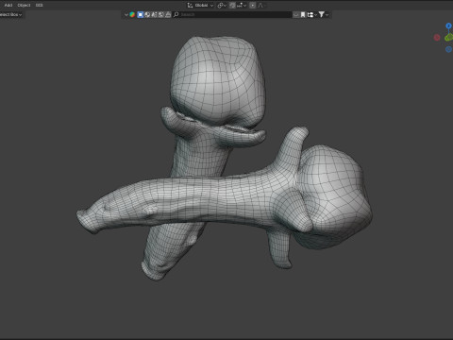This screenshot has width=453, height=340.
Task: Click the magnifier search icon
Action: (x=176, y=14)
